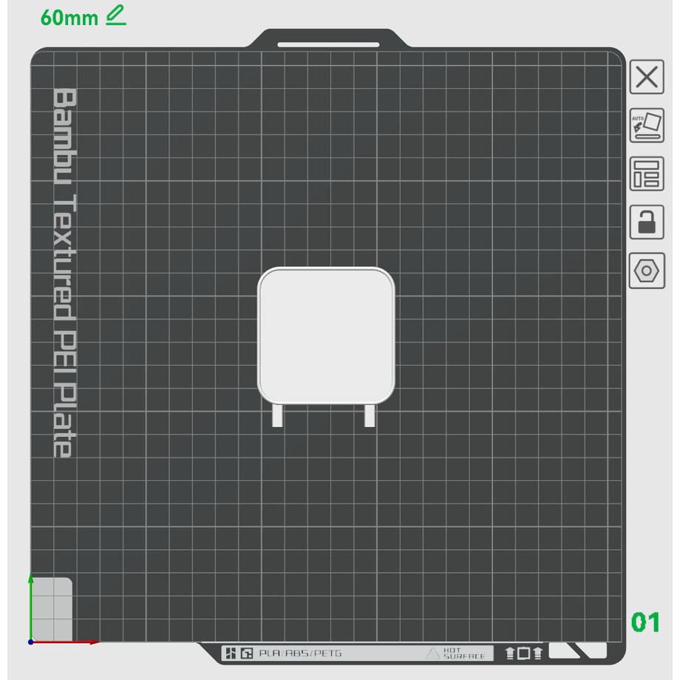Click the Bambu Textured PEI Plate label
The image size is (680, 680).
65,272
